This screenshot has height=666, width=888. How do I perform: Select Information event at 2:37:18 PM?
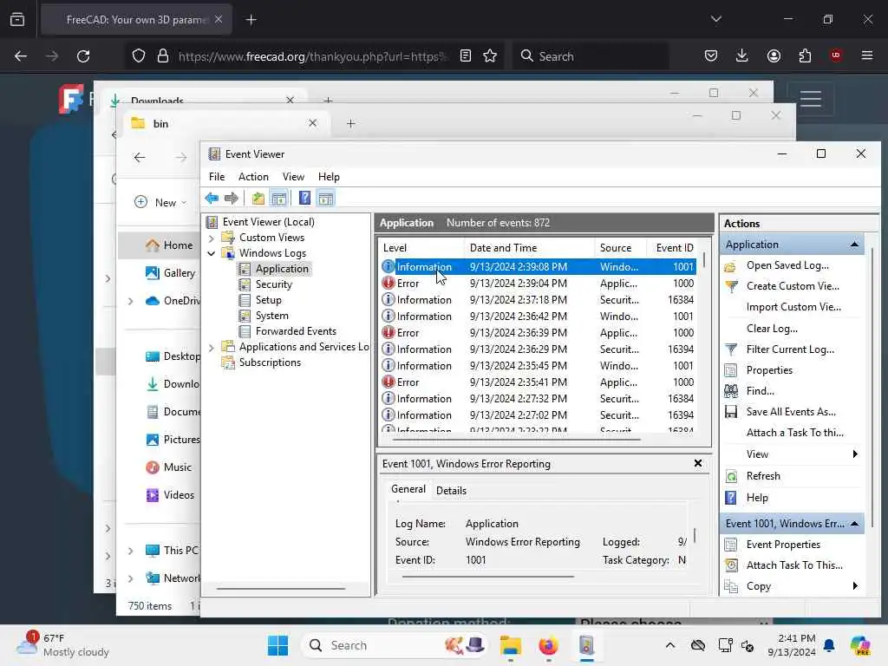pyautogui.click(x=538, y=299)
